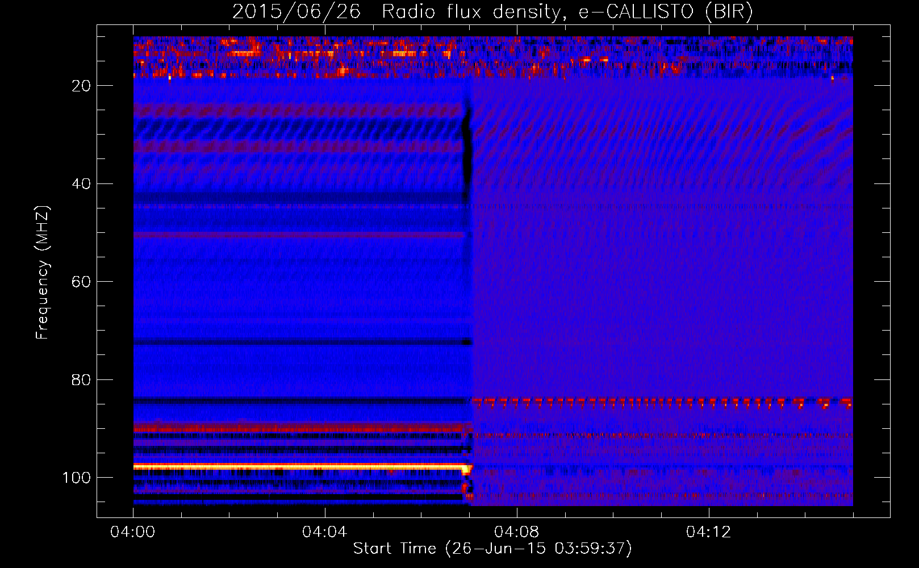Select the time tick label '04:12'

coord(709,532)
